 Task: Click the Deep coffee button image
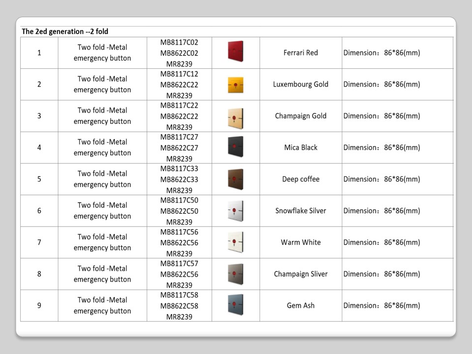(236, 178)
